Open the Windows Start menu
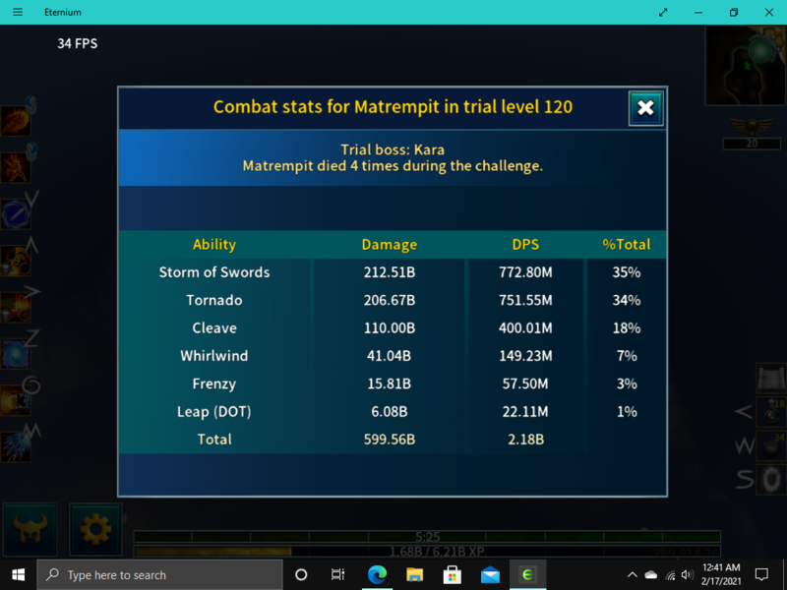The image size is (787, 590). click(x=18, y=575)
